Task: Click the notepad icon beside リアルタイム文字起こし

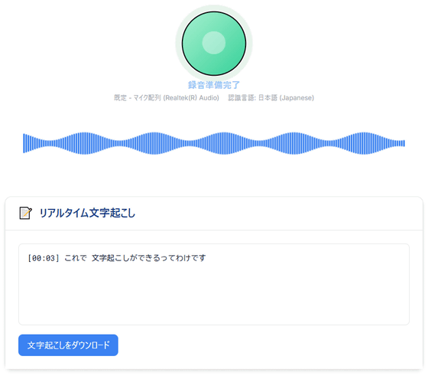Action: click(26, 213)
